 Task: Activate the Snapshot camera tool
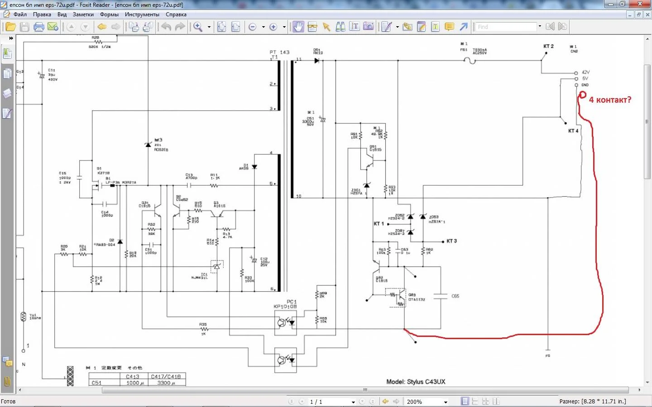click(369, 27)
